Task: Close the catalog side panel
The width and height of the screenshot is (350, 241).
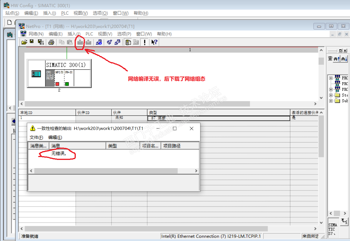Action: click(345, 51)
